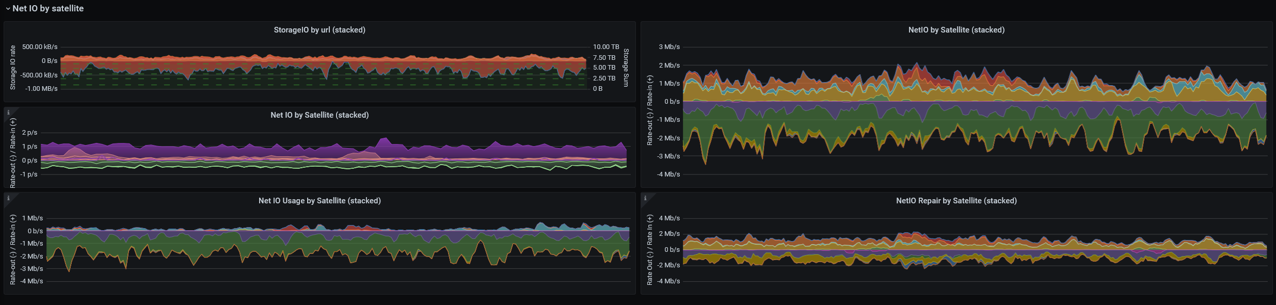Viewport: 1276px width, 305px height.
Task: Click the 10.00 TB axis label in StorageIO
Action: [606, 47]
